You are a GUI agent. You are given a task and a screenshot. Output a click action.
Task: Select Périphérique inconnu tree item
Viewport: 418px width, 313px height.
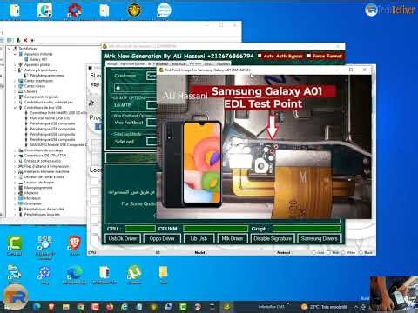click(44, 76)
